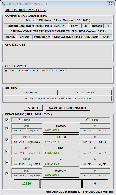This screenshot has width=116, height=195.
Task: Click the BICUBIC GPU score 9055
Action: (x=27, y=126)
